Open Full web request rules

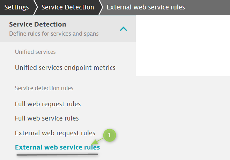click(48, 104)
